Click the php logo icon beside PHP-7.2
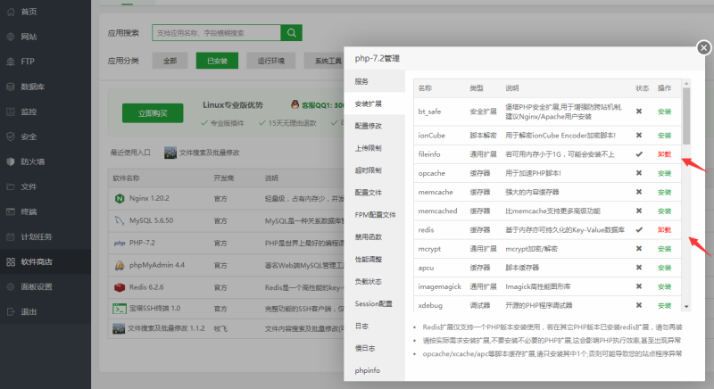Screen dimensions: 714x389 120,243
